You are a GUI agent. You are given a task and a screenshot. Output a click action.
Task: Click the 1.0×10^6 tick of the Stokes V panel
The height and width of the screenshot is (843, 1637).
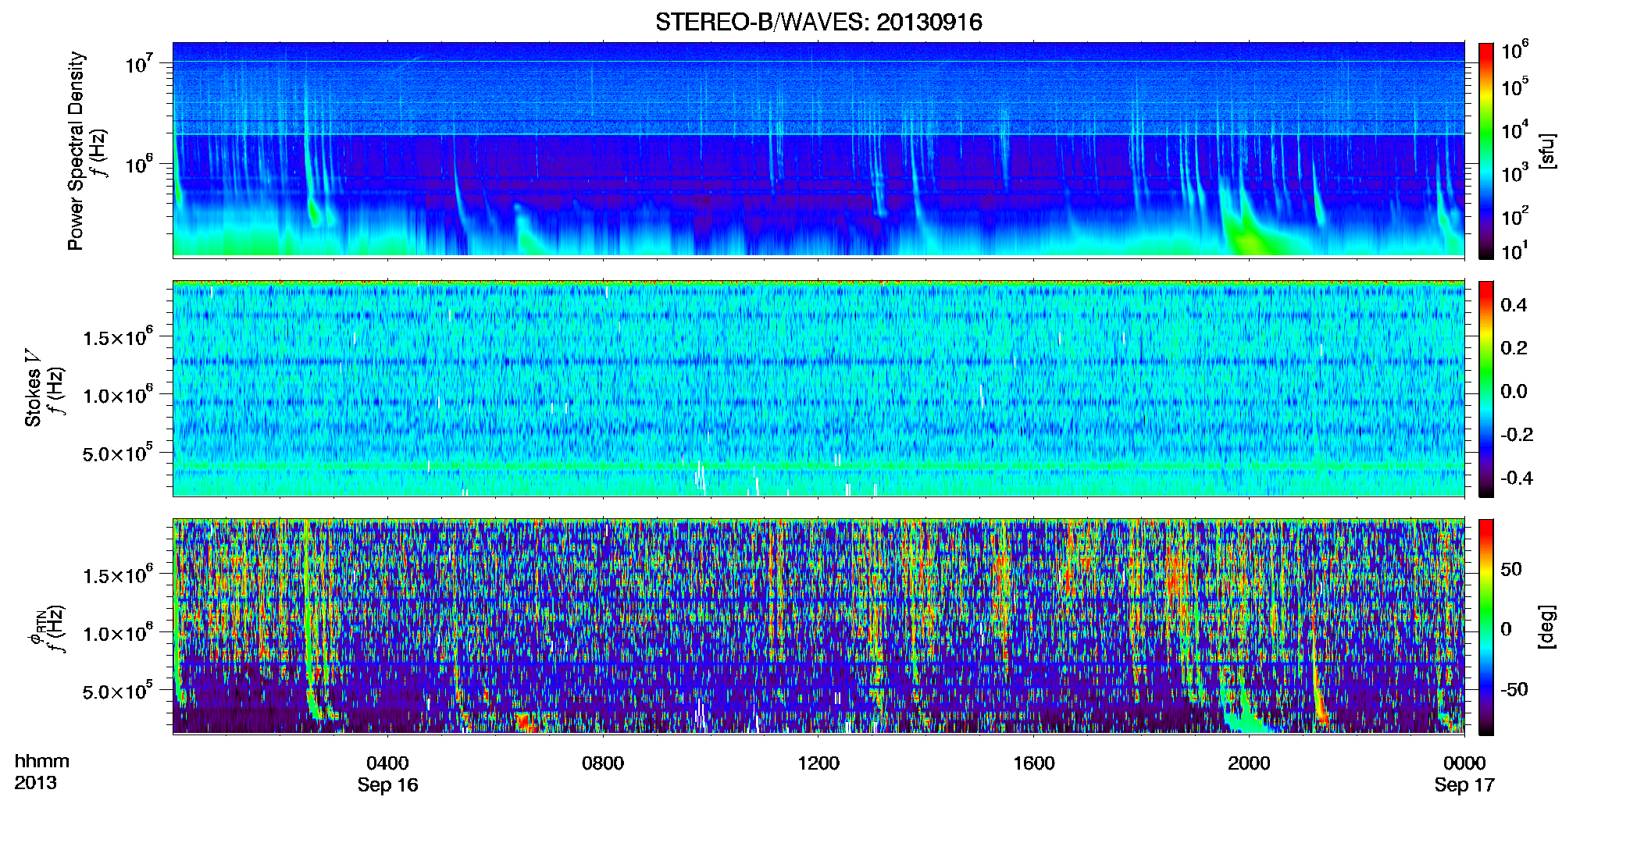[118, 395]
